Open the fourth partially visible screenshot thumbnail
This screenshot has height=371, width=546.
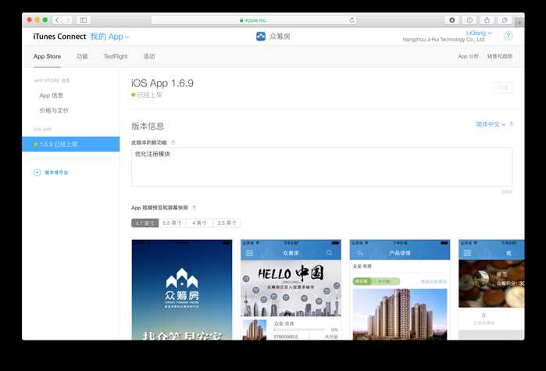(x=491, y=290)
